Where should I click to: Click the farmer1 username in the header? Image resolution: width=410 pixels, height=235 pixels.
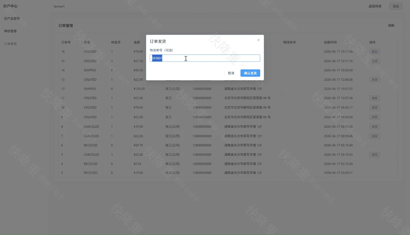(x=59, y=6)
